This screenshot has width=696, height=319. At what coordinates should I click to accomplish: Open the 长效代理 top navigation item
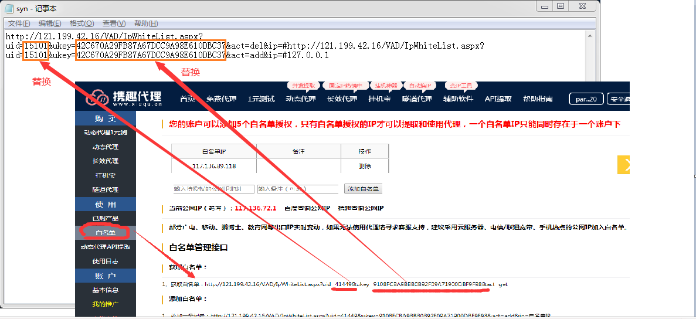coord(342,99)
